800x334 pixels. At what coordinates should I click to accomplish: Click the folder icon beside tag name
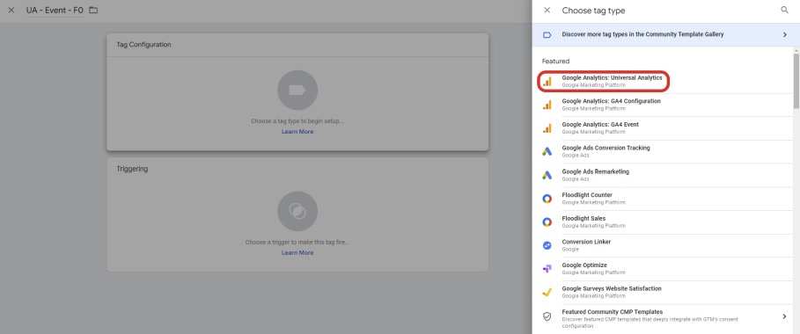pyautogui.click(x=93, y=11)
